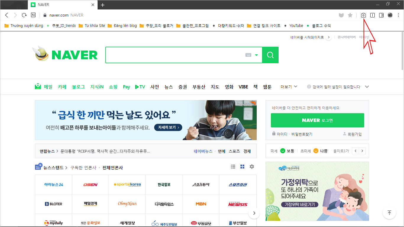This screenshot has width=404, height=227.
Task: Click the NAVER 로그인 button
Action: [x=317, y=120]
